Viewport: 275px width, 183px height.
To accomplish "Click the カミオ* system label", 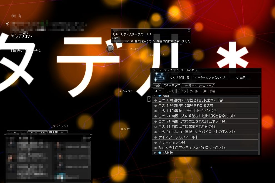I will tap(126, 129).
